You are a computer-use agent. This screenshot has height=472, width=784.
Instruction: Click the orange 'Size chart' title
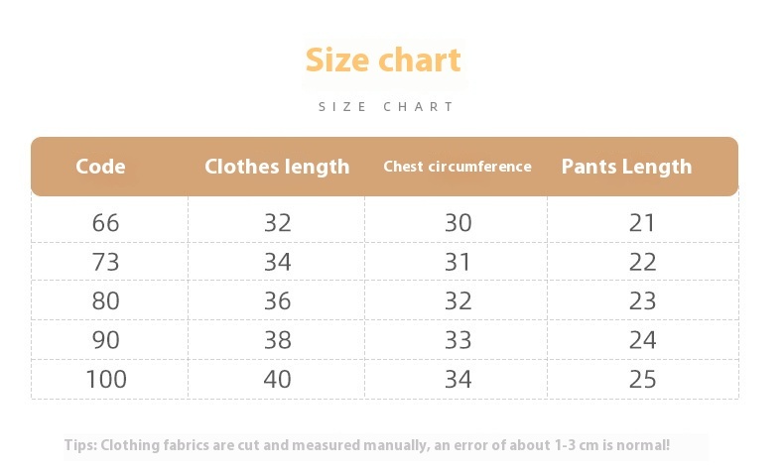click(383, 60)
